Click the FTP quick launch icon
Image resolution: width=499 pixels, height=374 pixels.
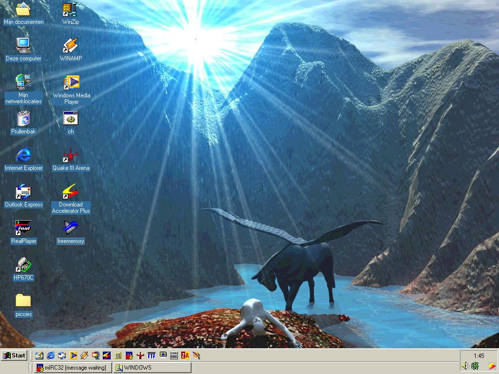click(x=152, y=355)
